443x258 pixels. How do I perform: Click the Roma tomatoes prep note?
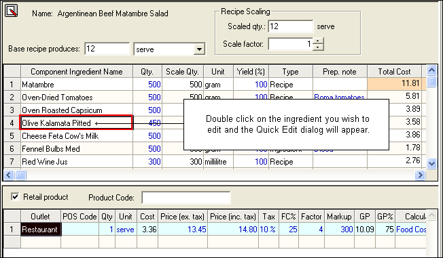point(339,97)
